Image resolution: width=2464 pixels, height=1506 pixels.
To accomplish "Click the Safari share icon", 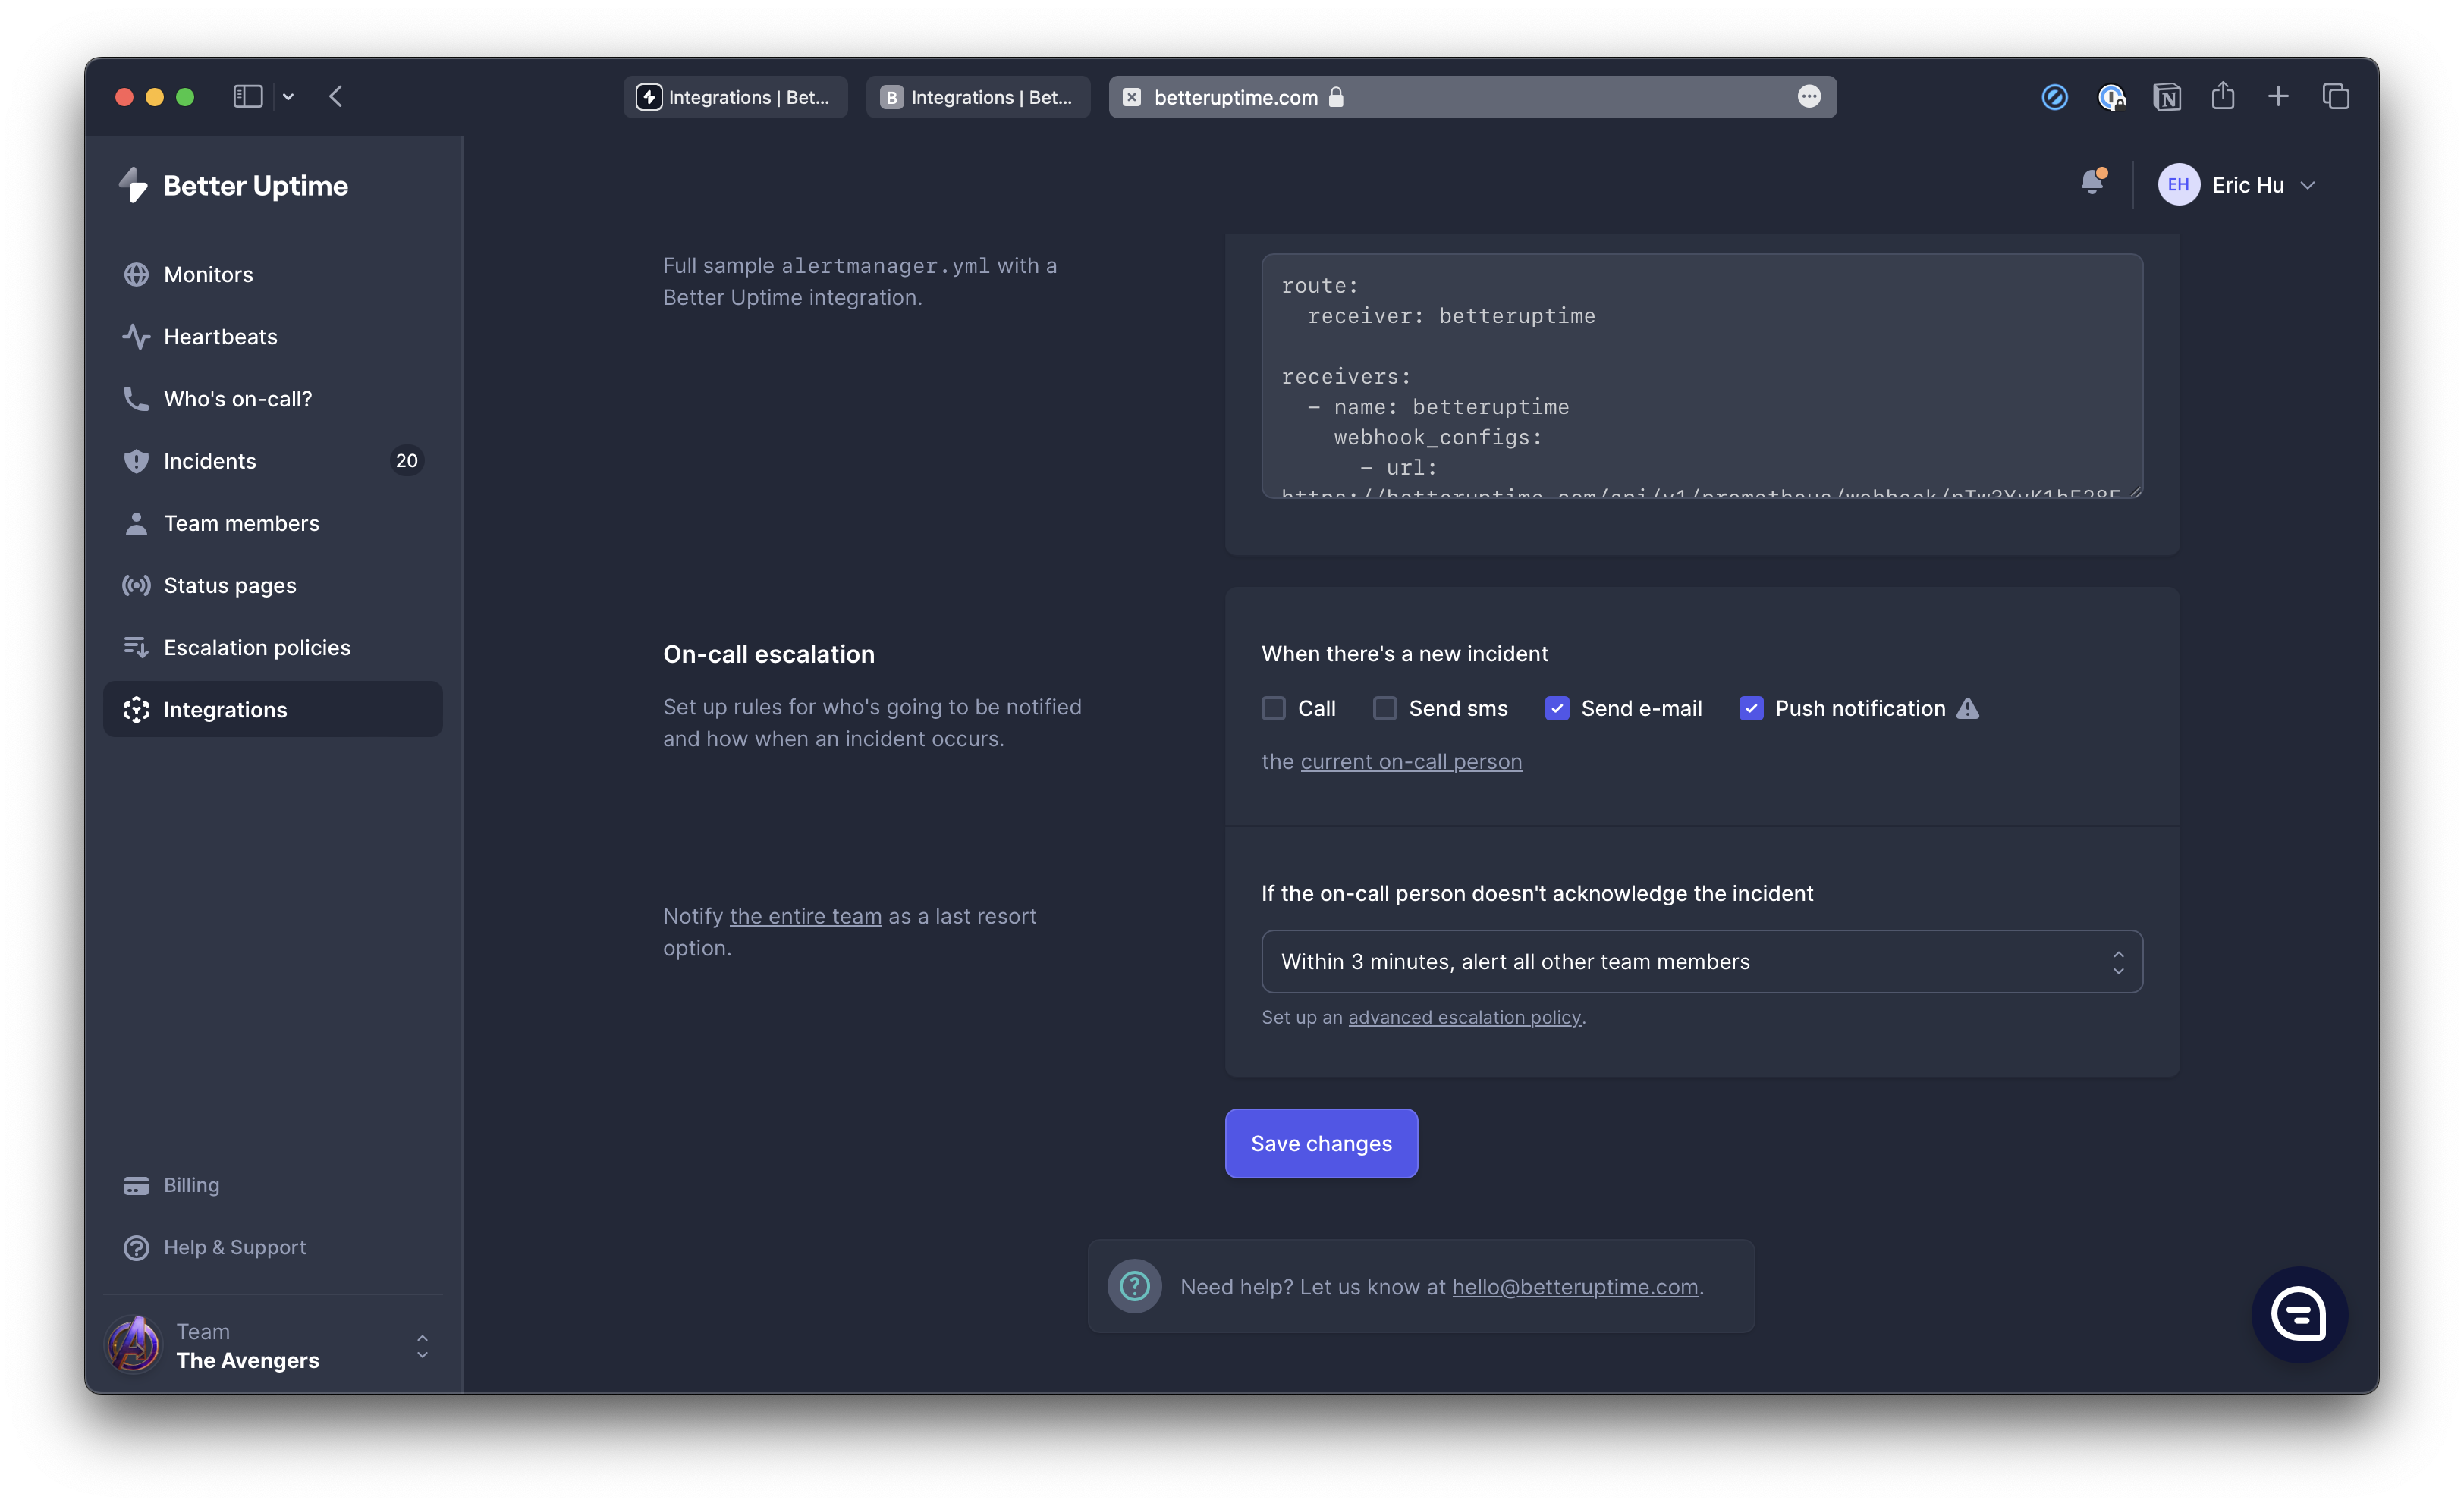I will [x=2222, y=96].
